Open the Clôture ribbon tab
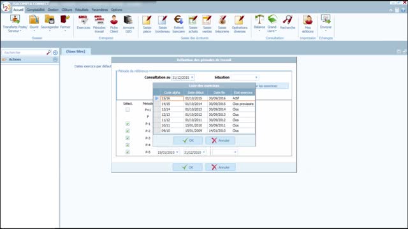This screenshot has width=408, height=229. click(x=67, y=10)
